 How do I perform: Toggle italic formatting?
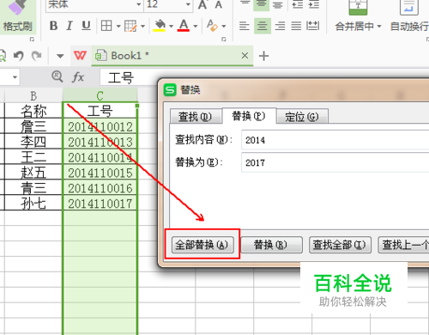[69, 26]
